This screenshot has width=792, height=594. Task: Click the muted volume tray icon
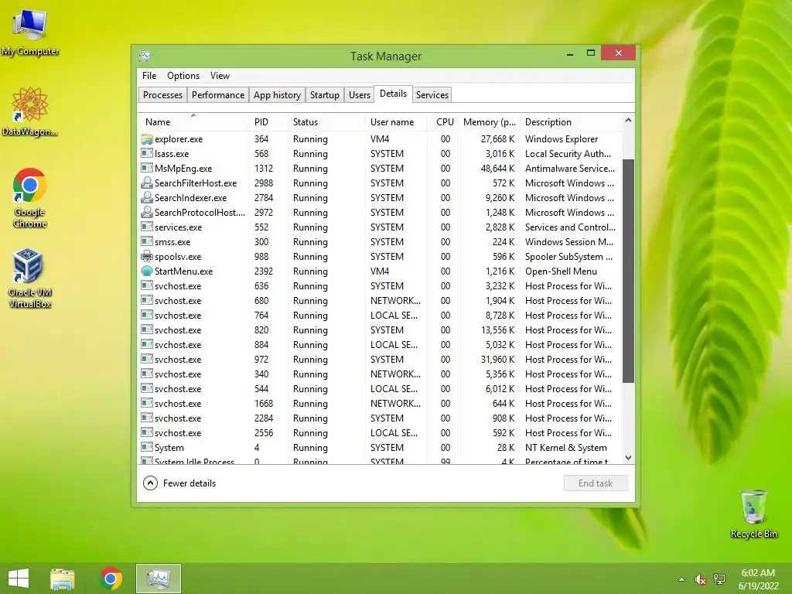700,579
